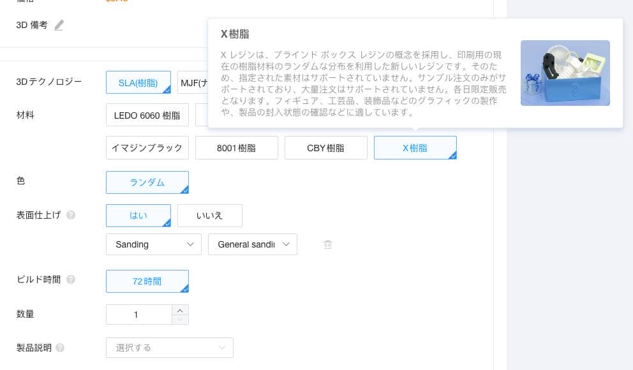Viewport: 633px width, 370px height.
Task: Click help icon next to ビルド時間
Action: (x=71, y=279)
